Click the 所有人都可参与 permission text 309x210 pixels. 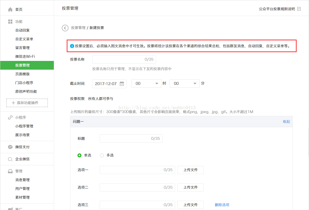pos(100,99)
